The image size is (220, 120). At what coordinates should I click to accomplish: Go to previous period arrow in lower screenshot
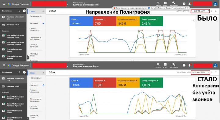(211, 72)
